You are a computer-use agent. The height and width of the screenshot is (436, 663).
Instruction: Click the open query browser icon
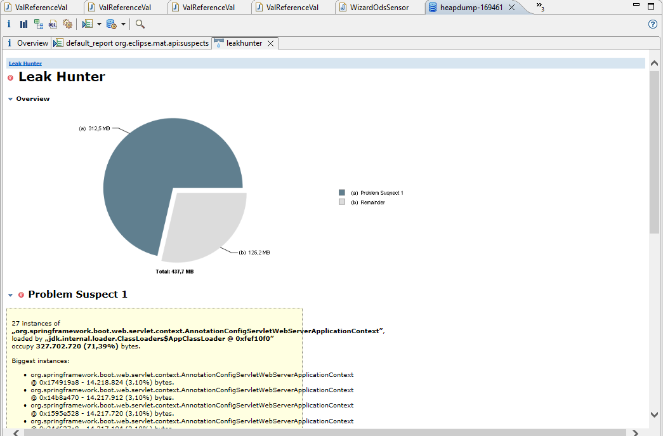click(x=111, y=24)
